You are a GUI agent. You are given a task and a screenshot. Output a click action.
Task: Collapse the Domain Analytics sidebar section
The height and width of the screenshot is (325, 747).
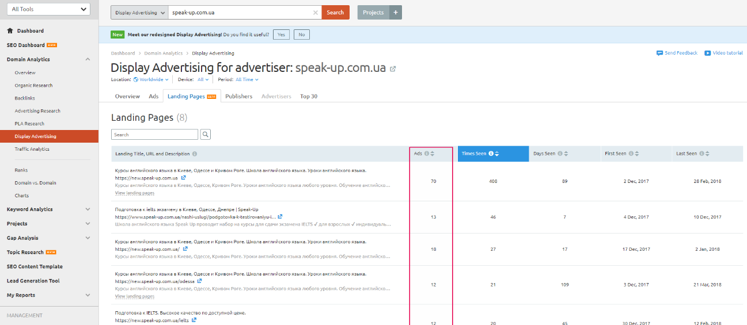point(88,59)
